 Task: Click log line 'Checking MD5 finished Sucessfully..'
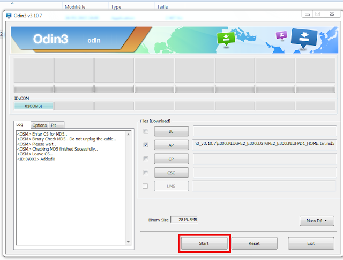57,149
